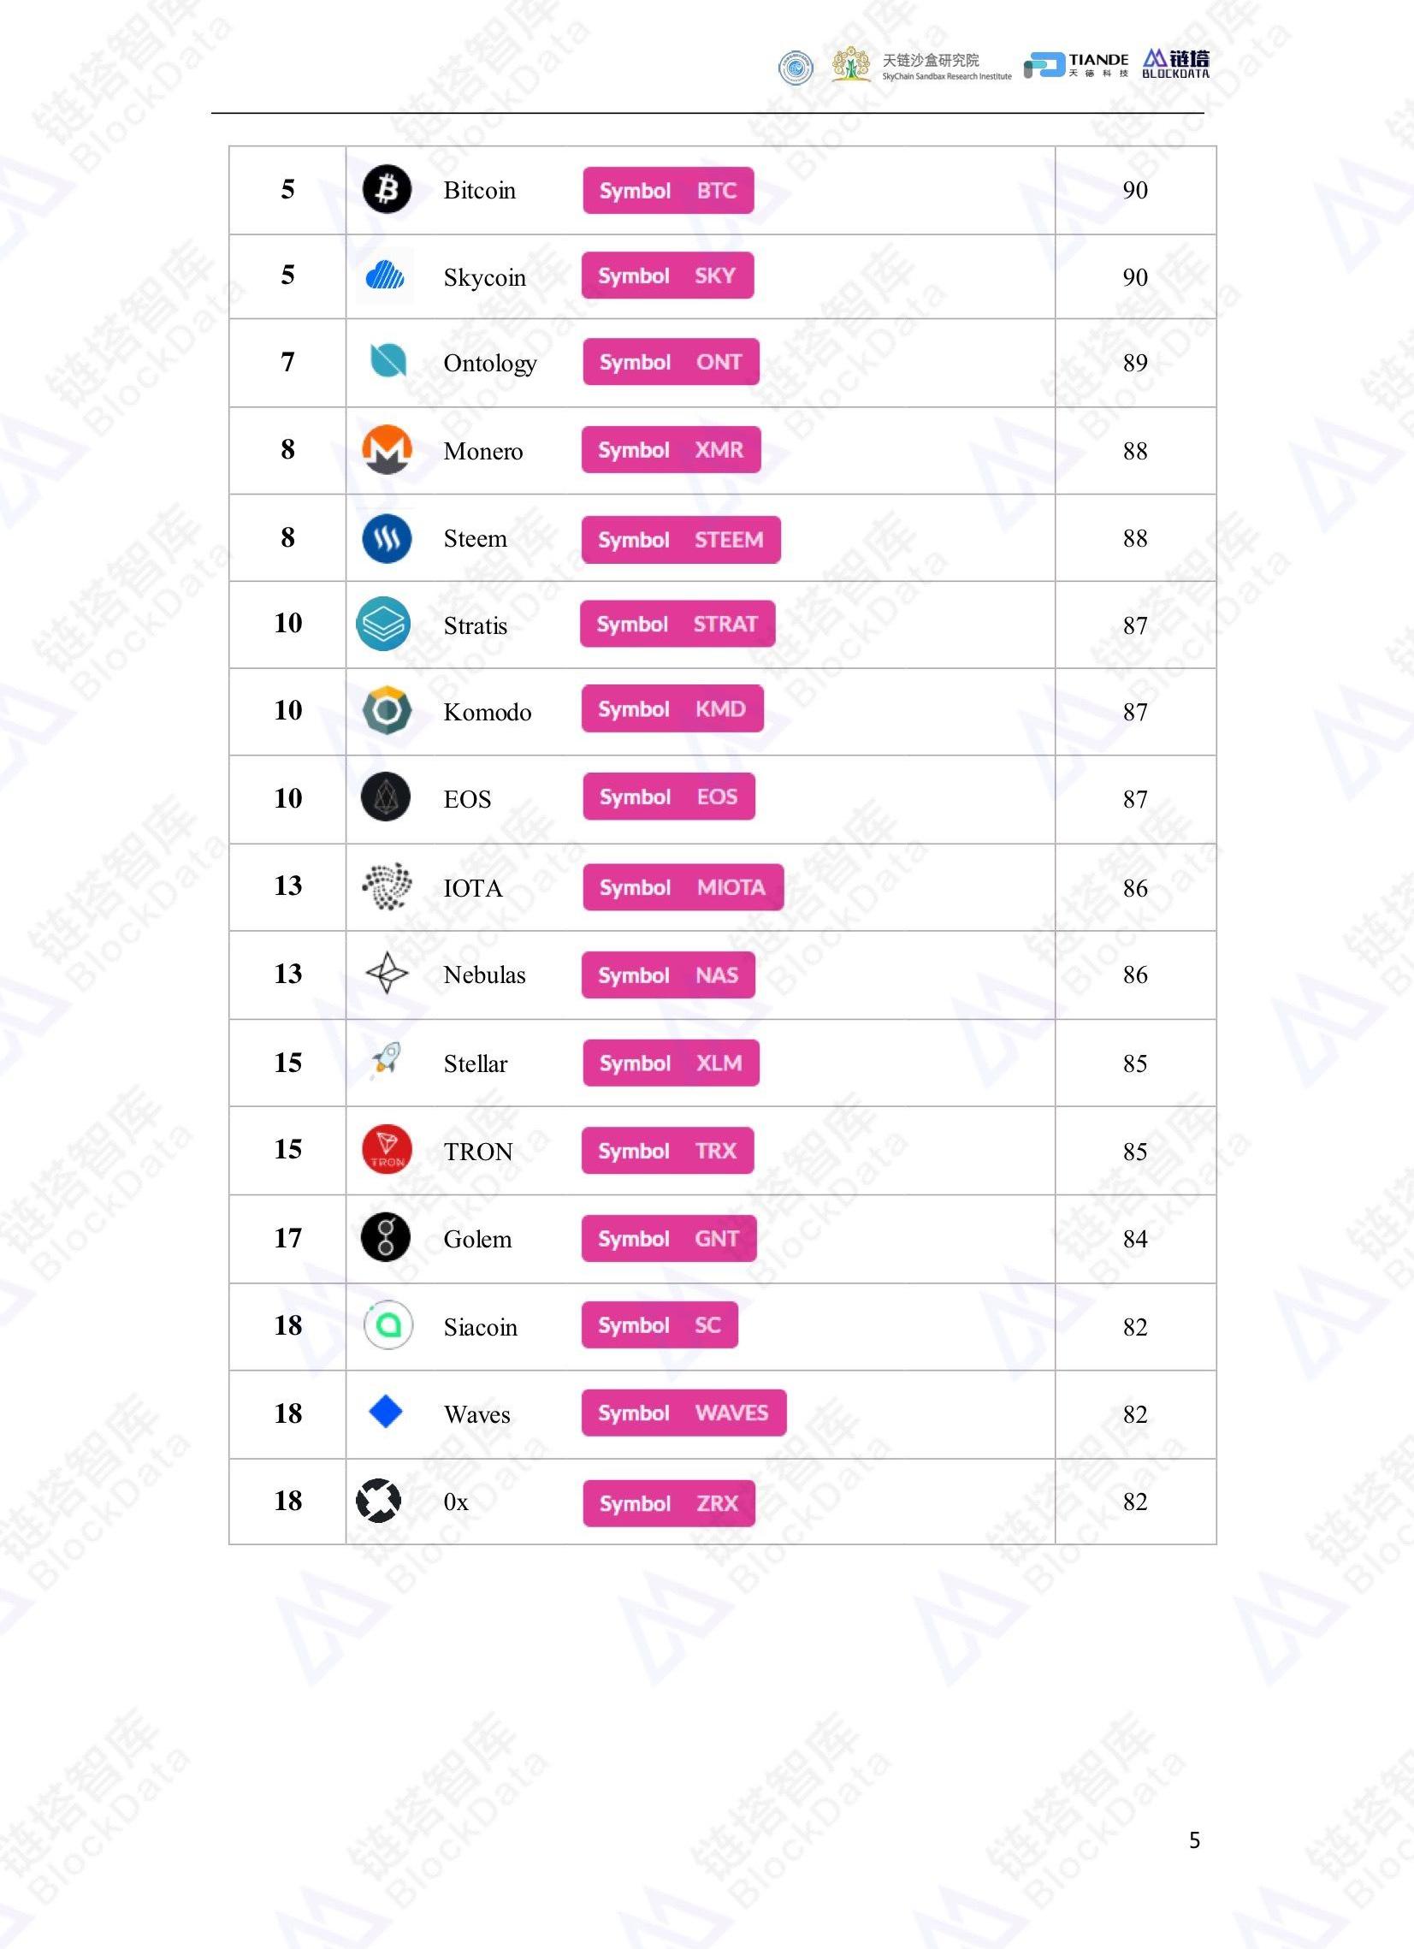Click the Symbol ZRX pink badge
Screen dimensions: 1414x1949
coord(668,1503)
